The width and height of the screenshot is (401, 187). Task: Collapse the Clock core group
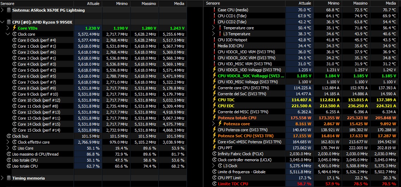click(x=8, y=34)
